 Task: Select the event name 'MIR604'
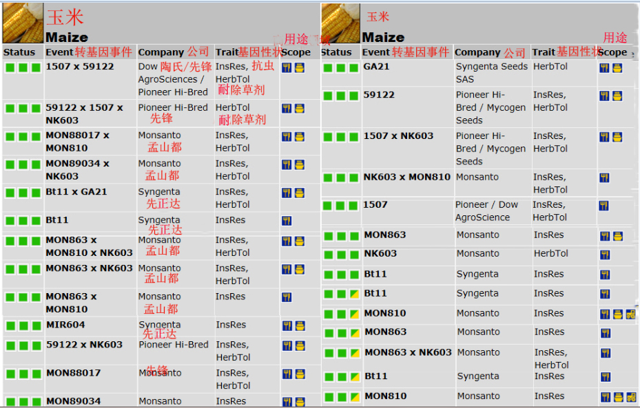point(65,325)
